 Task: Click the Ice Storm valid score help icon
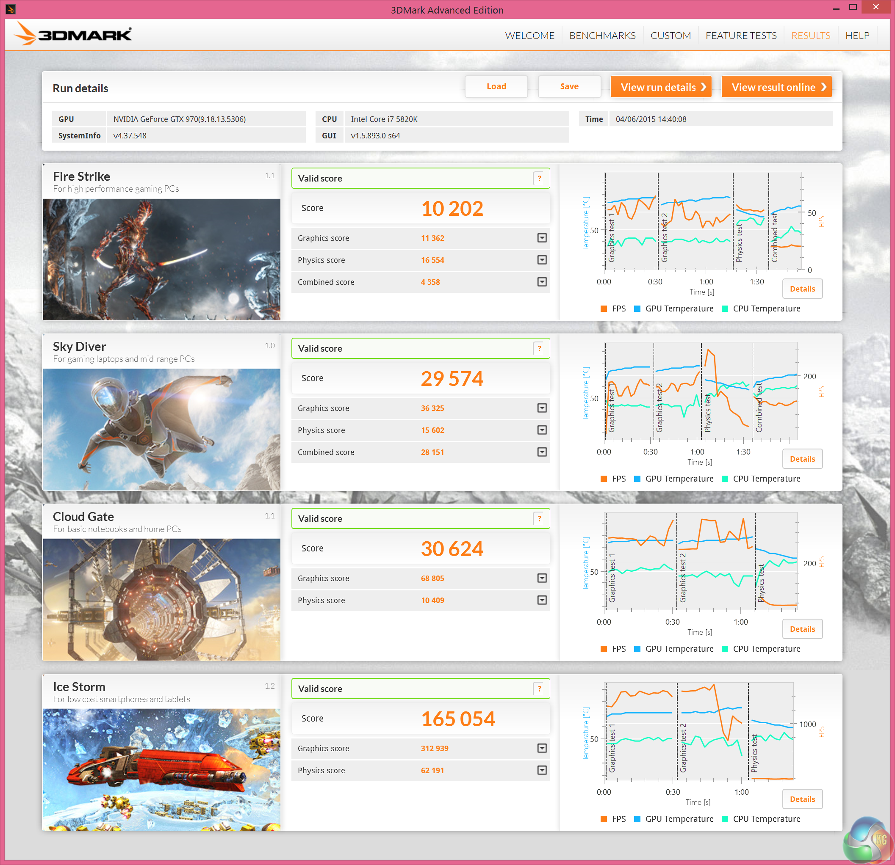[539, 689]
